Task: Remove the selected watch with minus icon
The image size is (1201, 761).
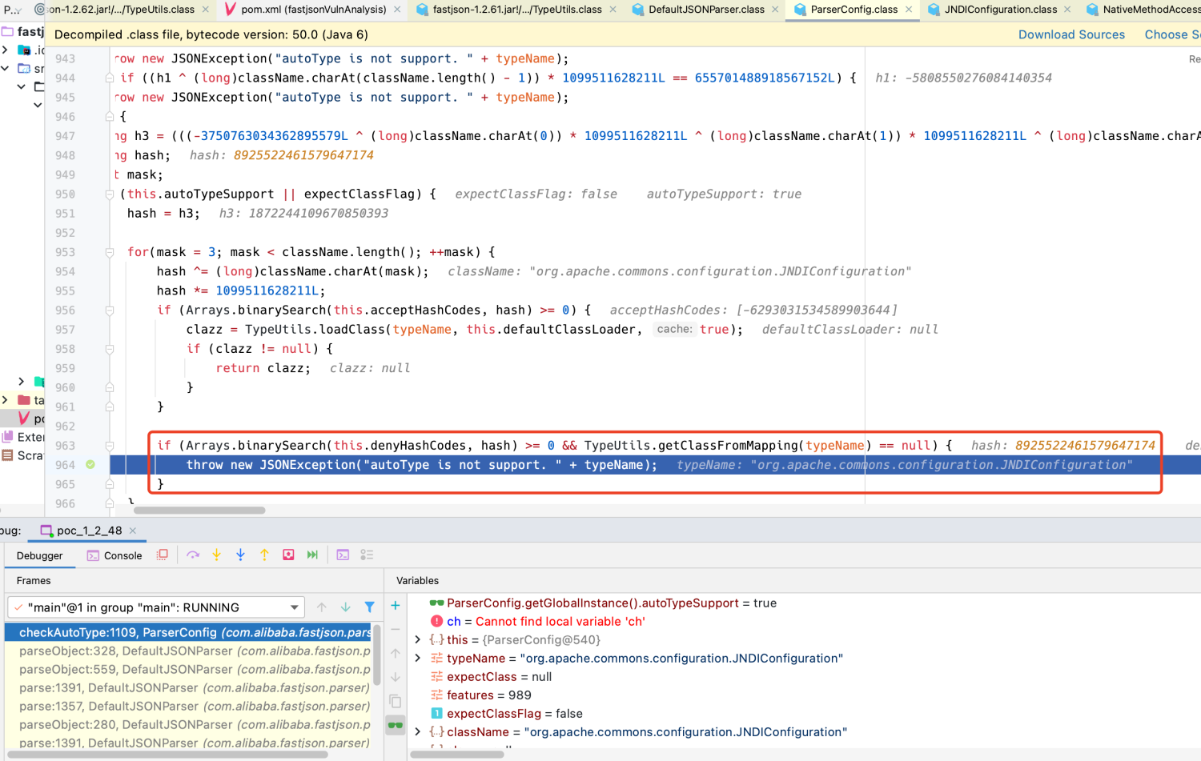Action: click(x=396, y=630)
